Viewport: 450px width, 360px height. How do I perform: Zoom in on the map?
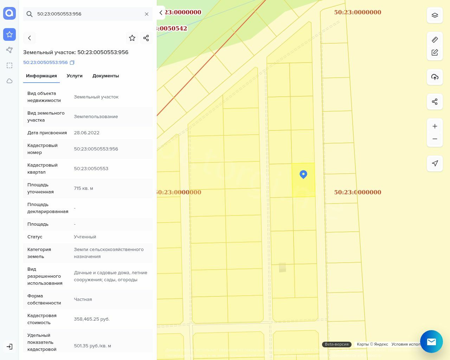435,126
